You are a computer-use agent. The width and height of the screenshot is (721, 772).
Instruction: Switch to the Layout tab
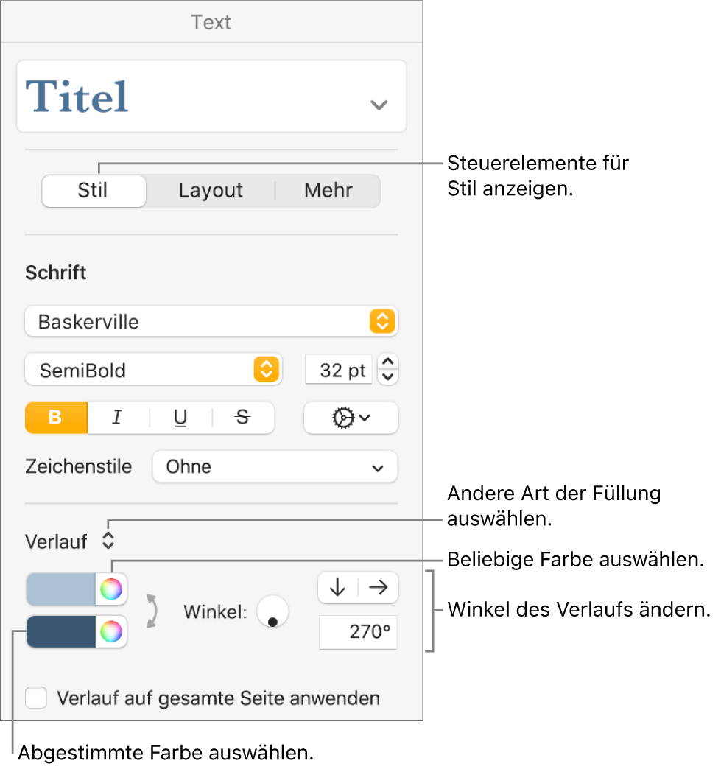click(211, 191)
